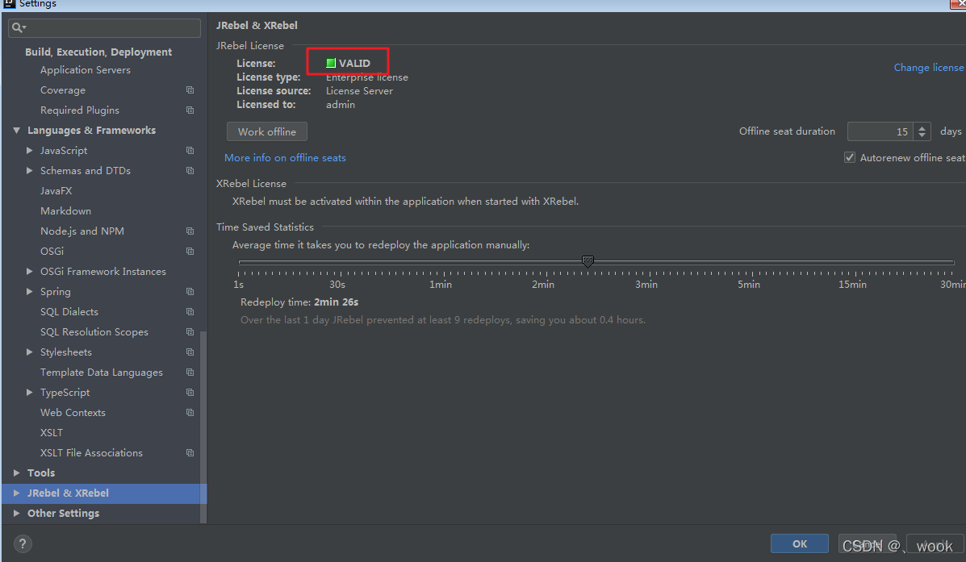
Task: Click project-level icon next to Spring
Action: 190,291
